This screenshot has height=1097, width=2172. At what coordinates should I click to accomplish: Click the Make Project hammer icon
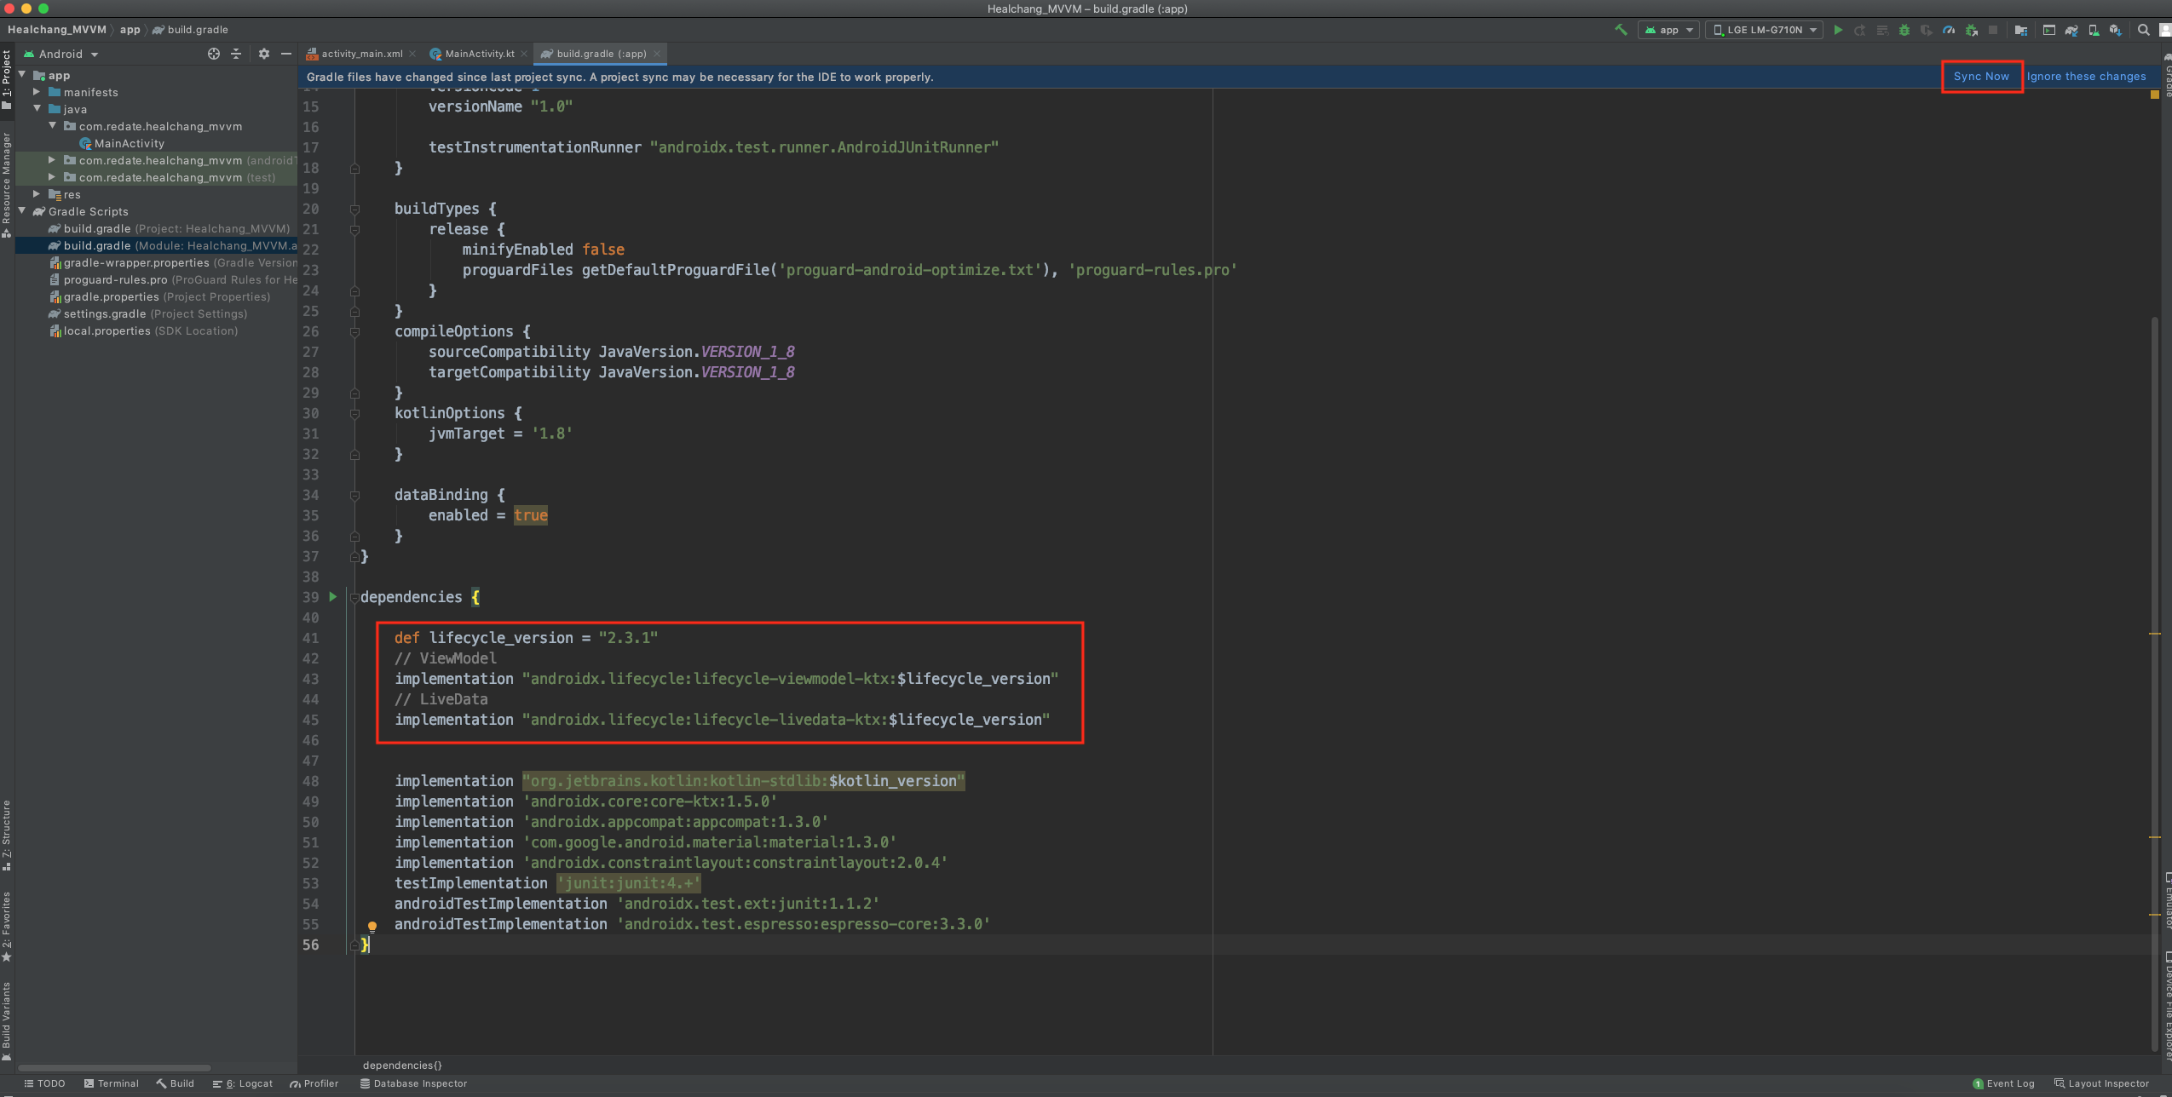[x=1621, y=30]
